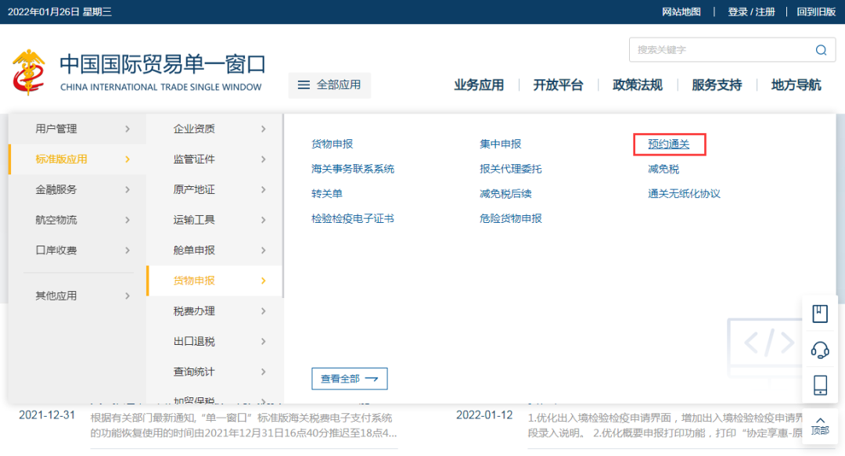Open the bookmark guide icon in side panel

(x=820, y=314)
